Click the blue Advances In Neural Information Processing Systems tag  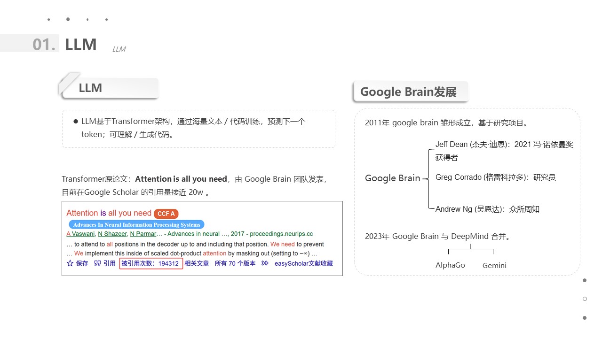(136, 225)
